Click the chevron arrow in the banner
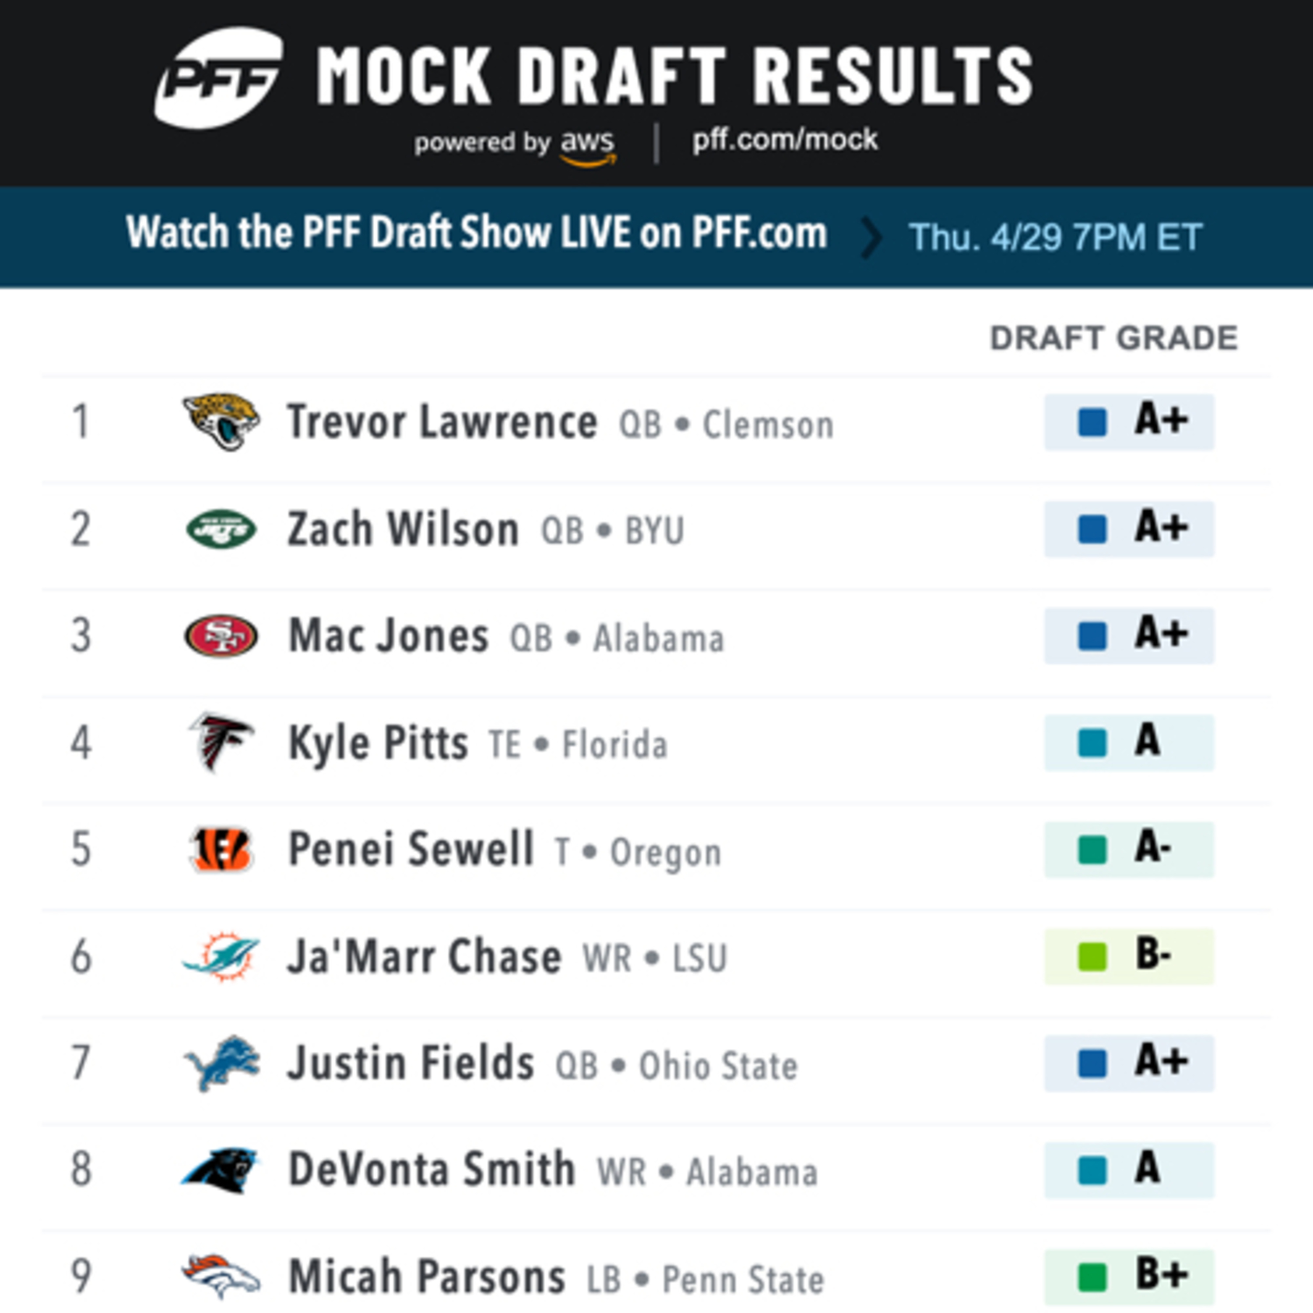This screenshot has height=1313, width=1313. (x=871, y=237)
